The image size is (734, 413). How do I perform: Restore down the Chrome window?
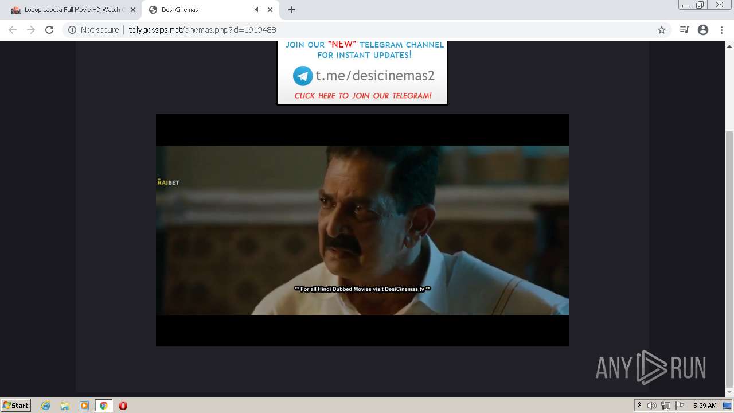700,5
